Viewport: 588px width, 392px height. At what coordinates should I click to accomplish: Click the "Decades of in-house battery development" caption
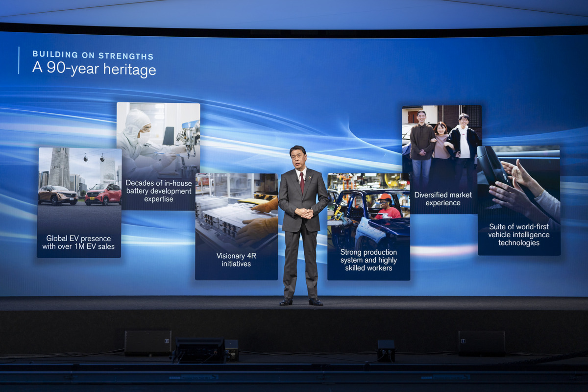[159, 191]
